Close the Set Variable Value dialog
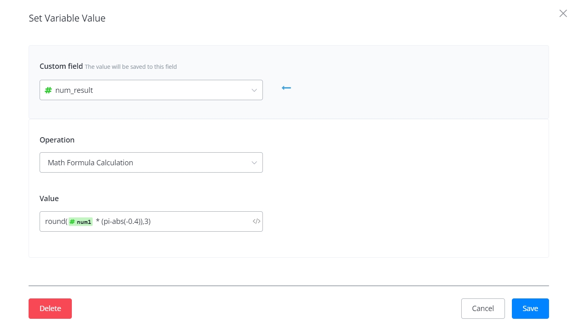 [x=563, y=13]
